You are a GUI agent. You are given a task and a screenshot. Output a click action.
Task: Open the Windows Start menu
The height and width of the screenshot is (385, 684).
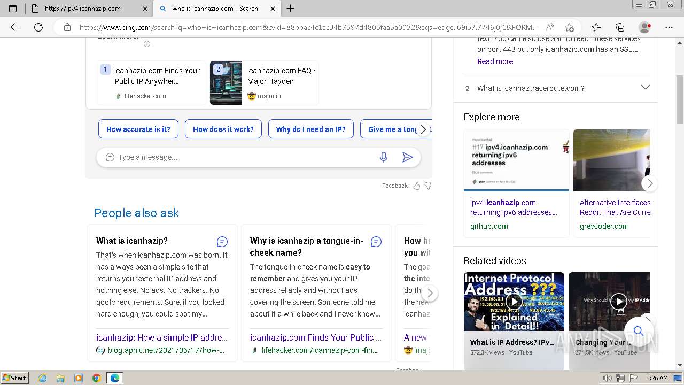(x=15, y=378)
